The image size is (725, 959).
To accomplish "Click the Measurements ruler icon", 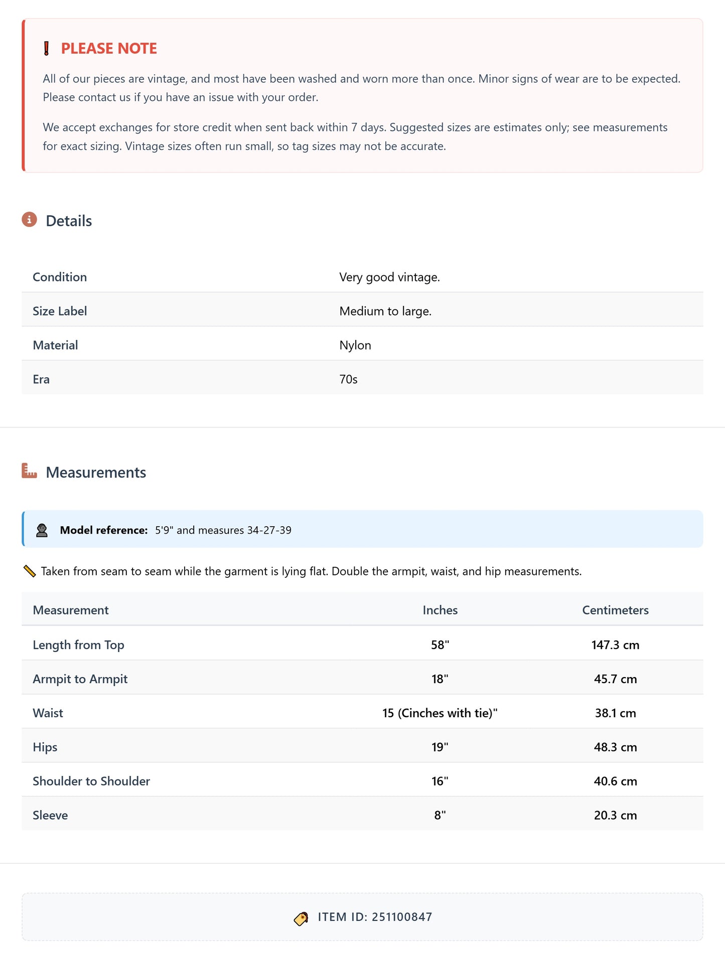I will 29,471.
